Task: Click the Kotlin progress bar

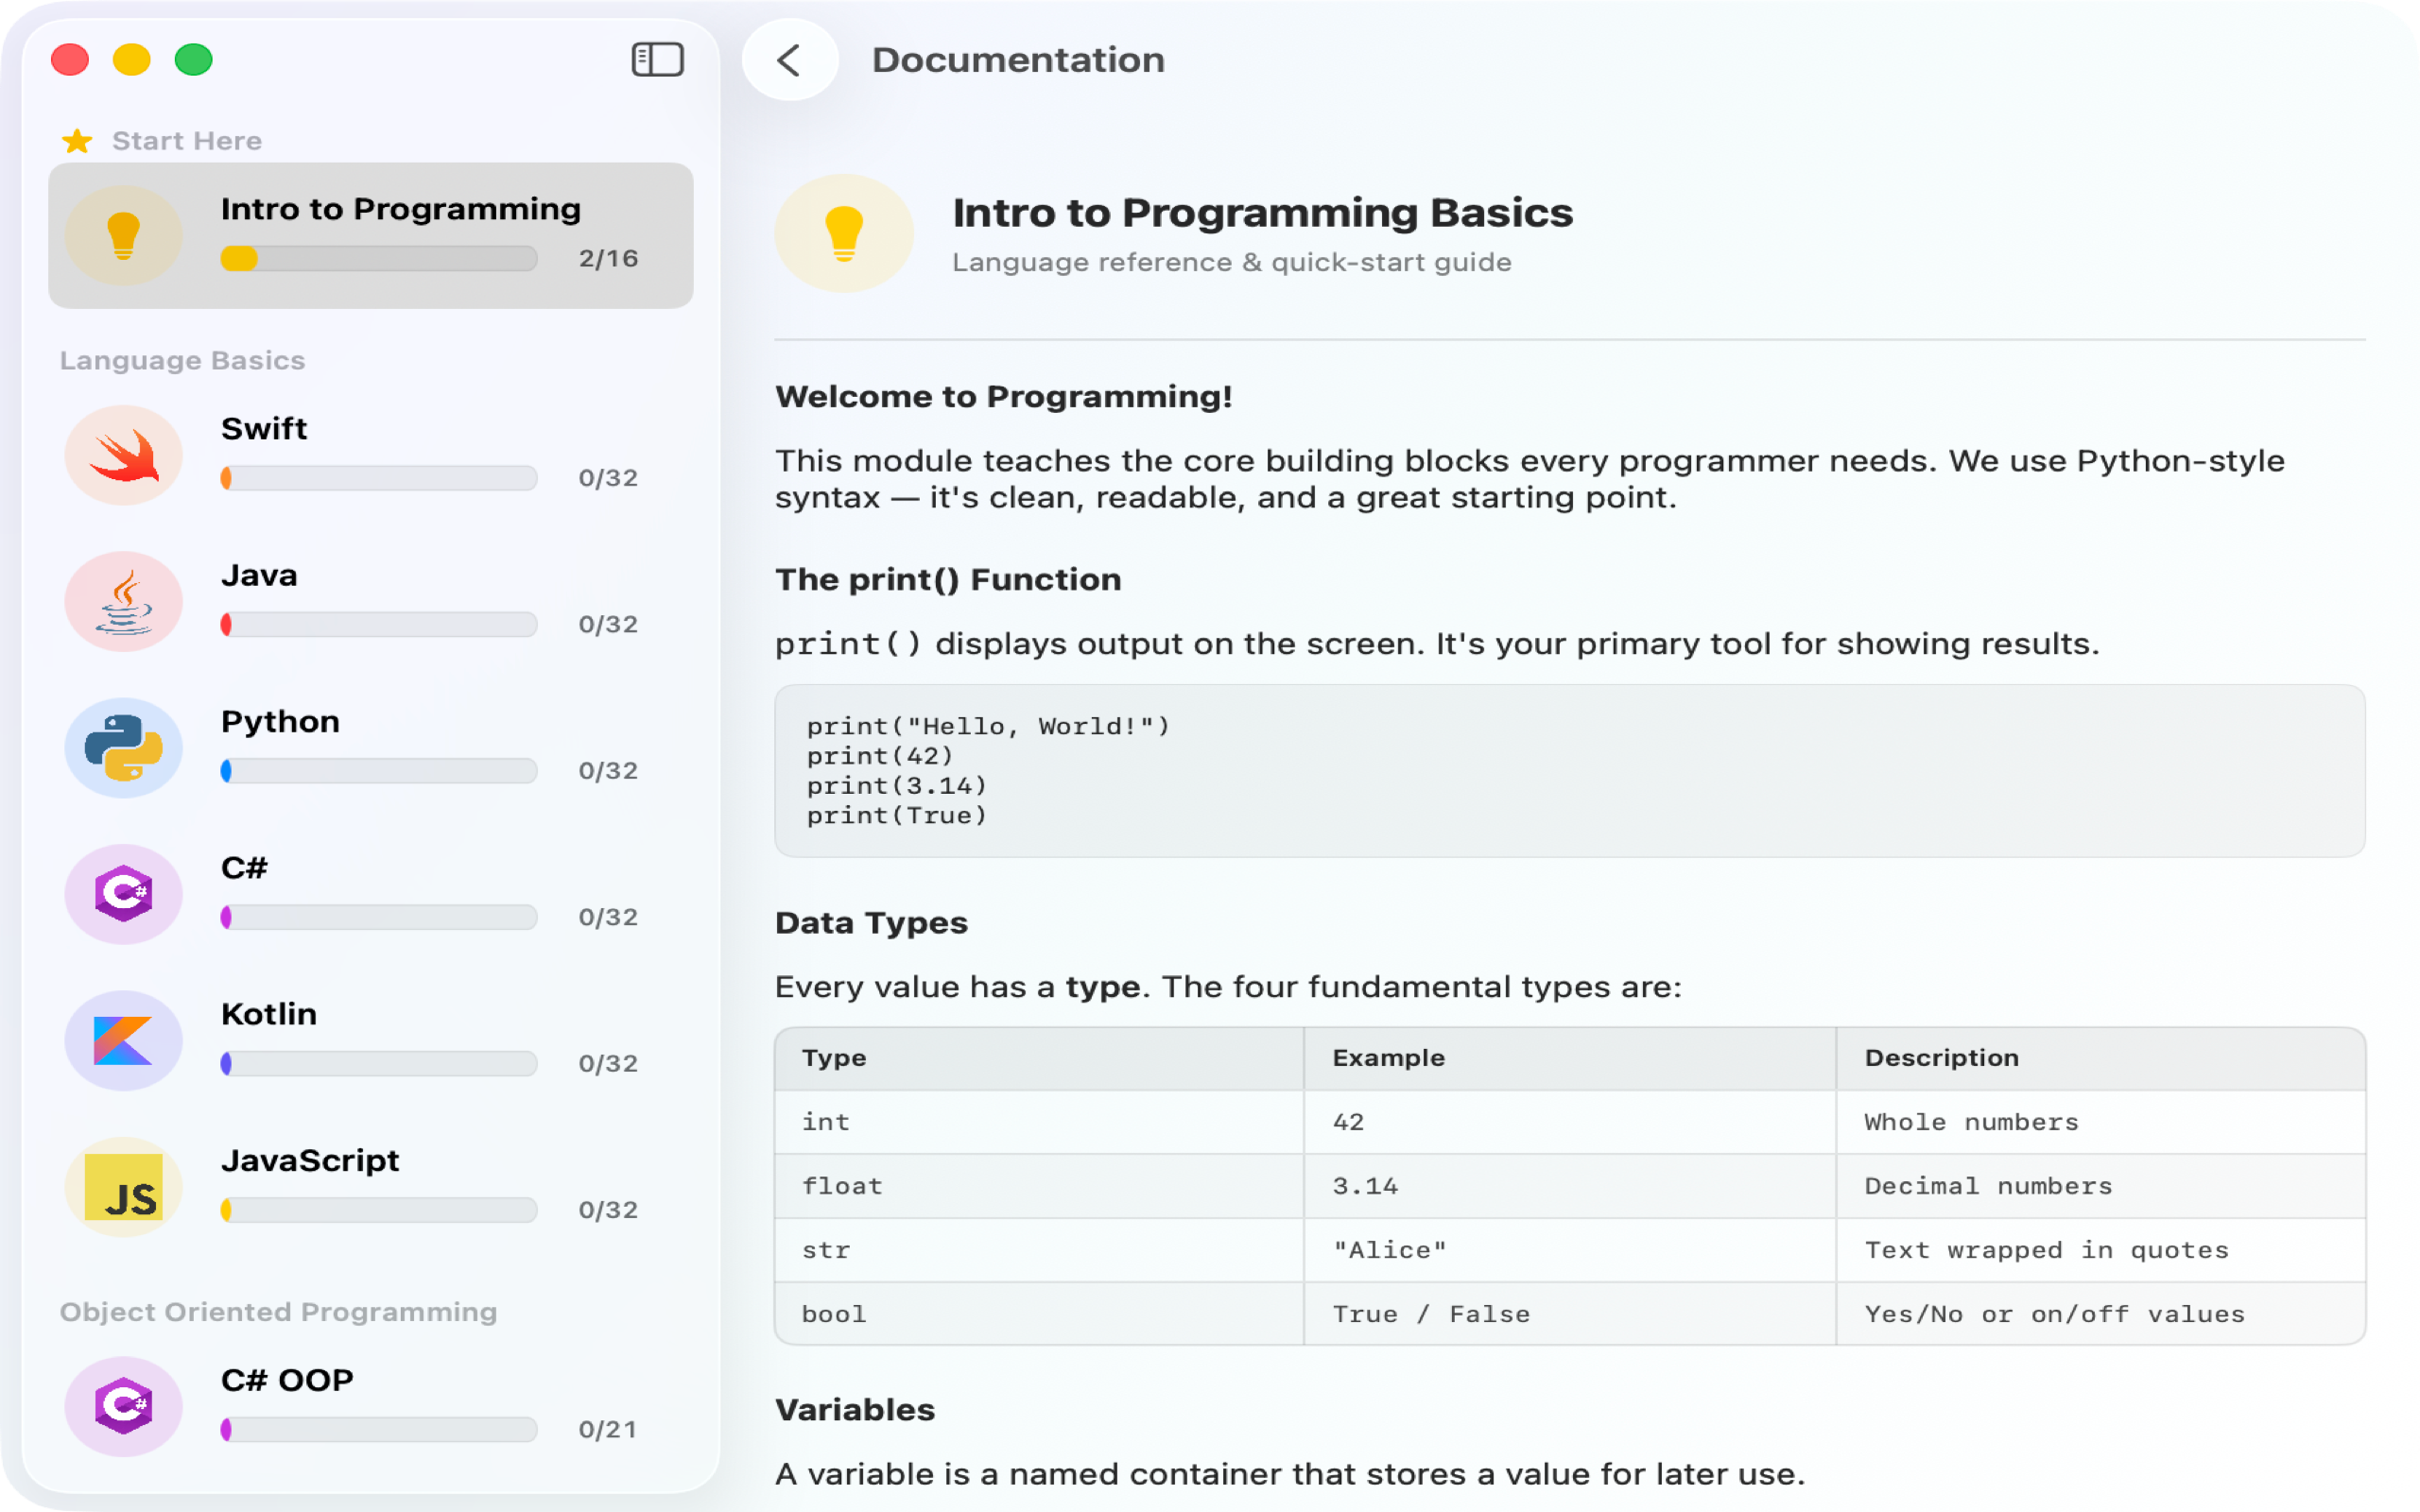Action: (379, 1064)
